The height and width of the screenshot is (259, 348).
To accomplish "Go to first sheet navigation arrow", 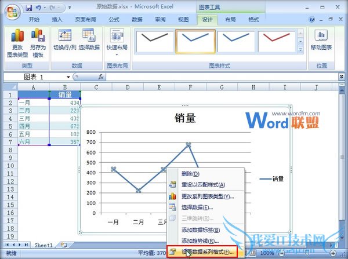I will click(7, 245).
